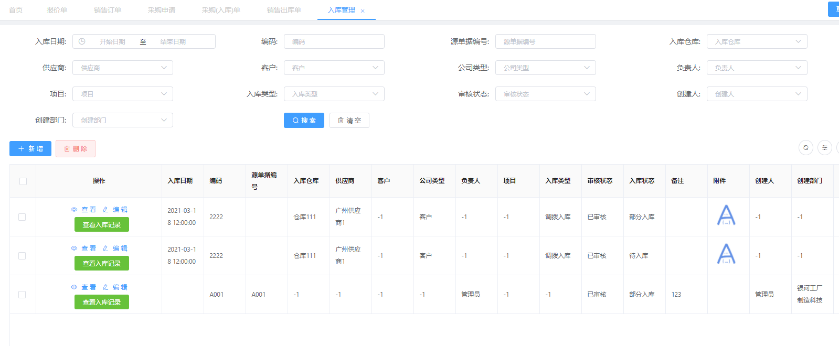Click 查看入库记录 in the A001 row
This screenshot has width=839, height=346.
click(102, 302)
